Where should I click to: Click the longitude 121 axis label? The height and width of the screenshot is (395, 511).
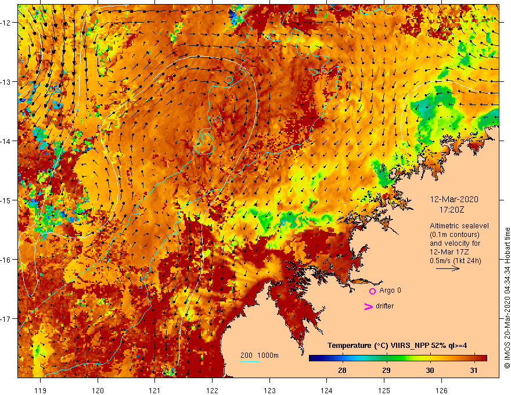click(154, 390)
